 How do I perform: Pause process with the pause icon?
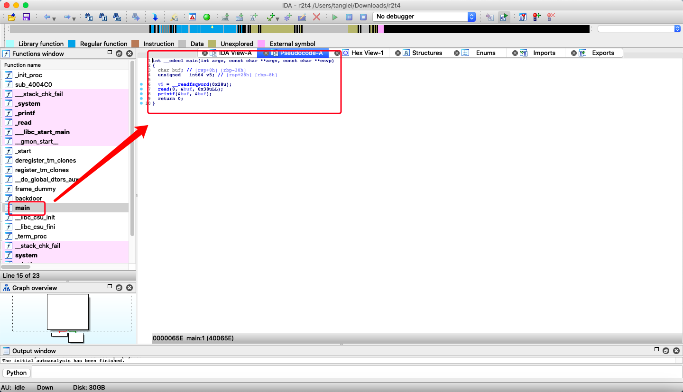coord(349,17)
